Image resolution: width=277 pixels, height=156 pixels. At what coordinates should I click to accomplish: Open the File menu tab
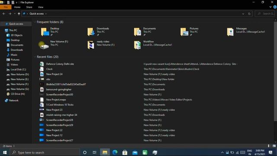[x=6, y=7]
